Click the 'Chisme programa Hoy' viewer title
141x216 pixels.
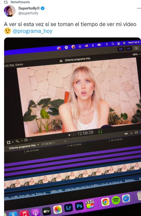pos(77,59)
